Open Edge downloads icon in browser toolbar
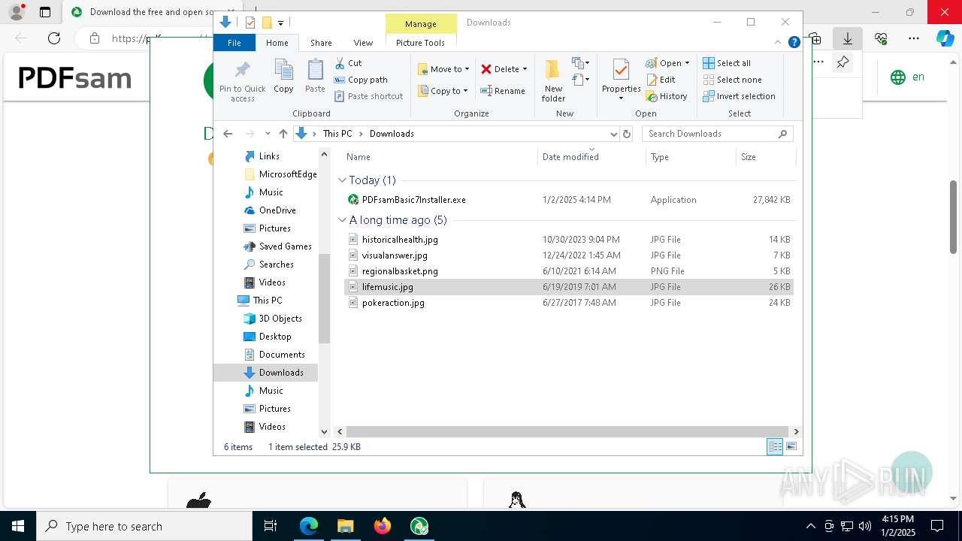This screenshot has width=962, height=541. click(x=848, y=38)
